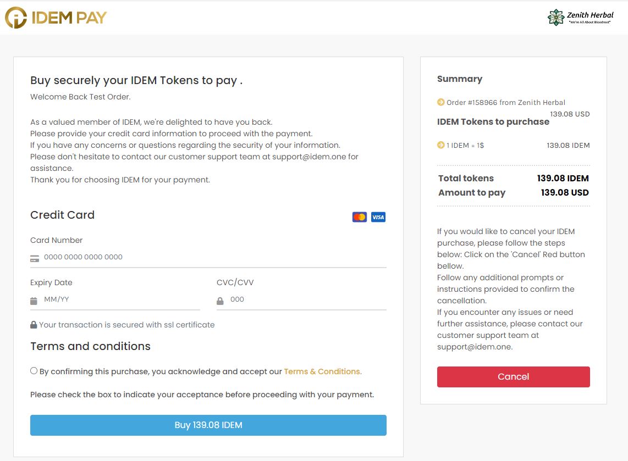Viewport: 628px width, 461px height.
Task: Focus the CVC/CVV input field
Action: tap(308, 299)
